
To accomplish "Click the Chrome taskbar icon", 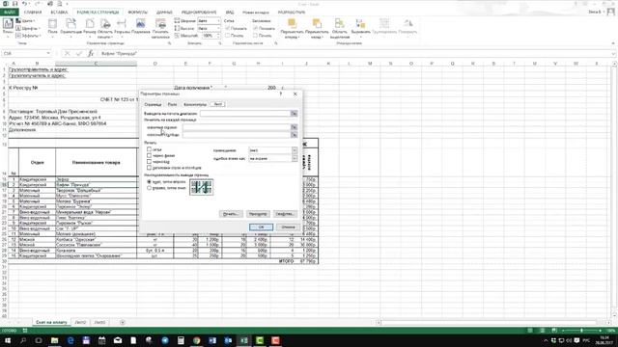I will (x=196, y=340).
